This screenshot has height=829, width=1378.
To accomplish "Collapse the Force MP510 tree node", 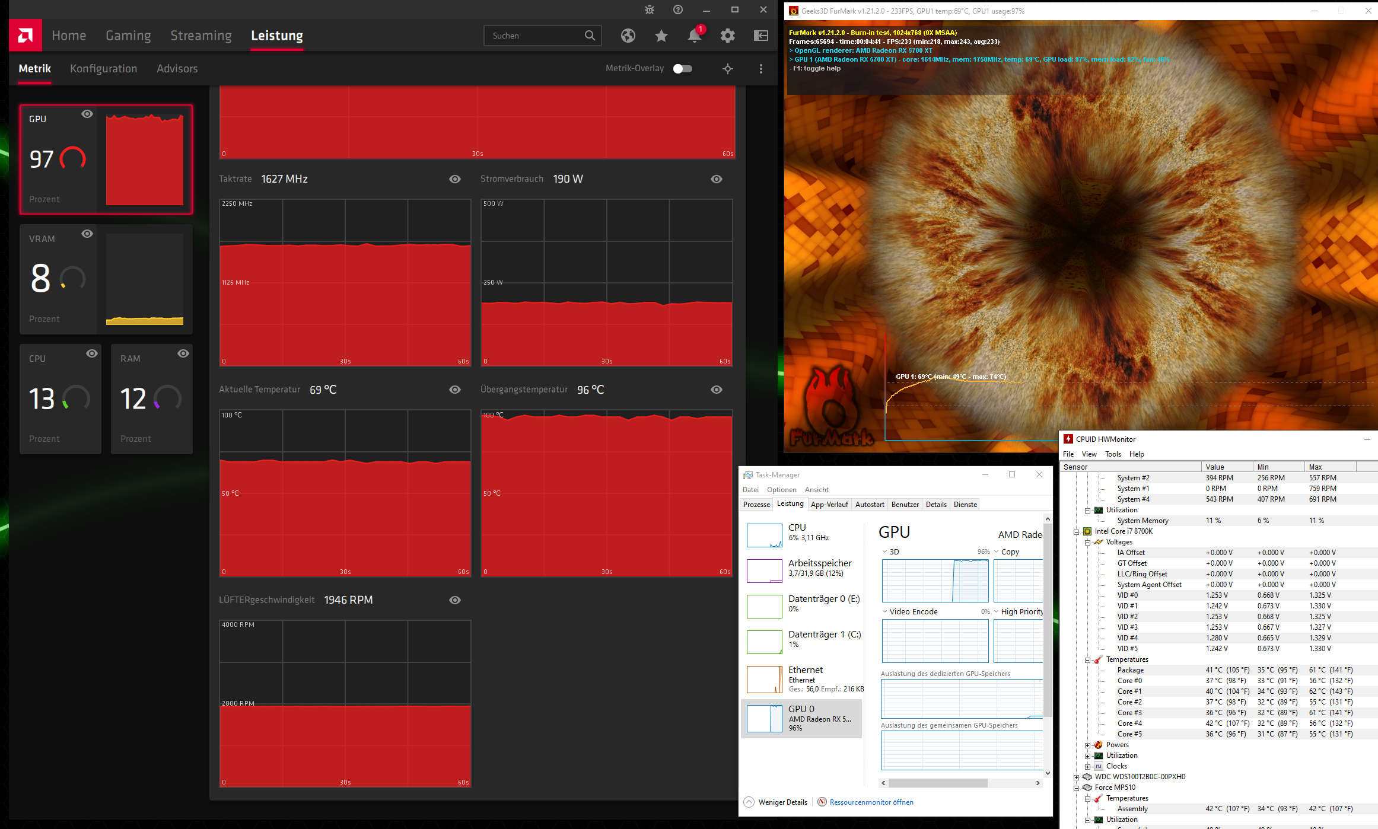I will [x=1077, y=788].
